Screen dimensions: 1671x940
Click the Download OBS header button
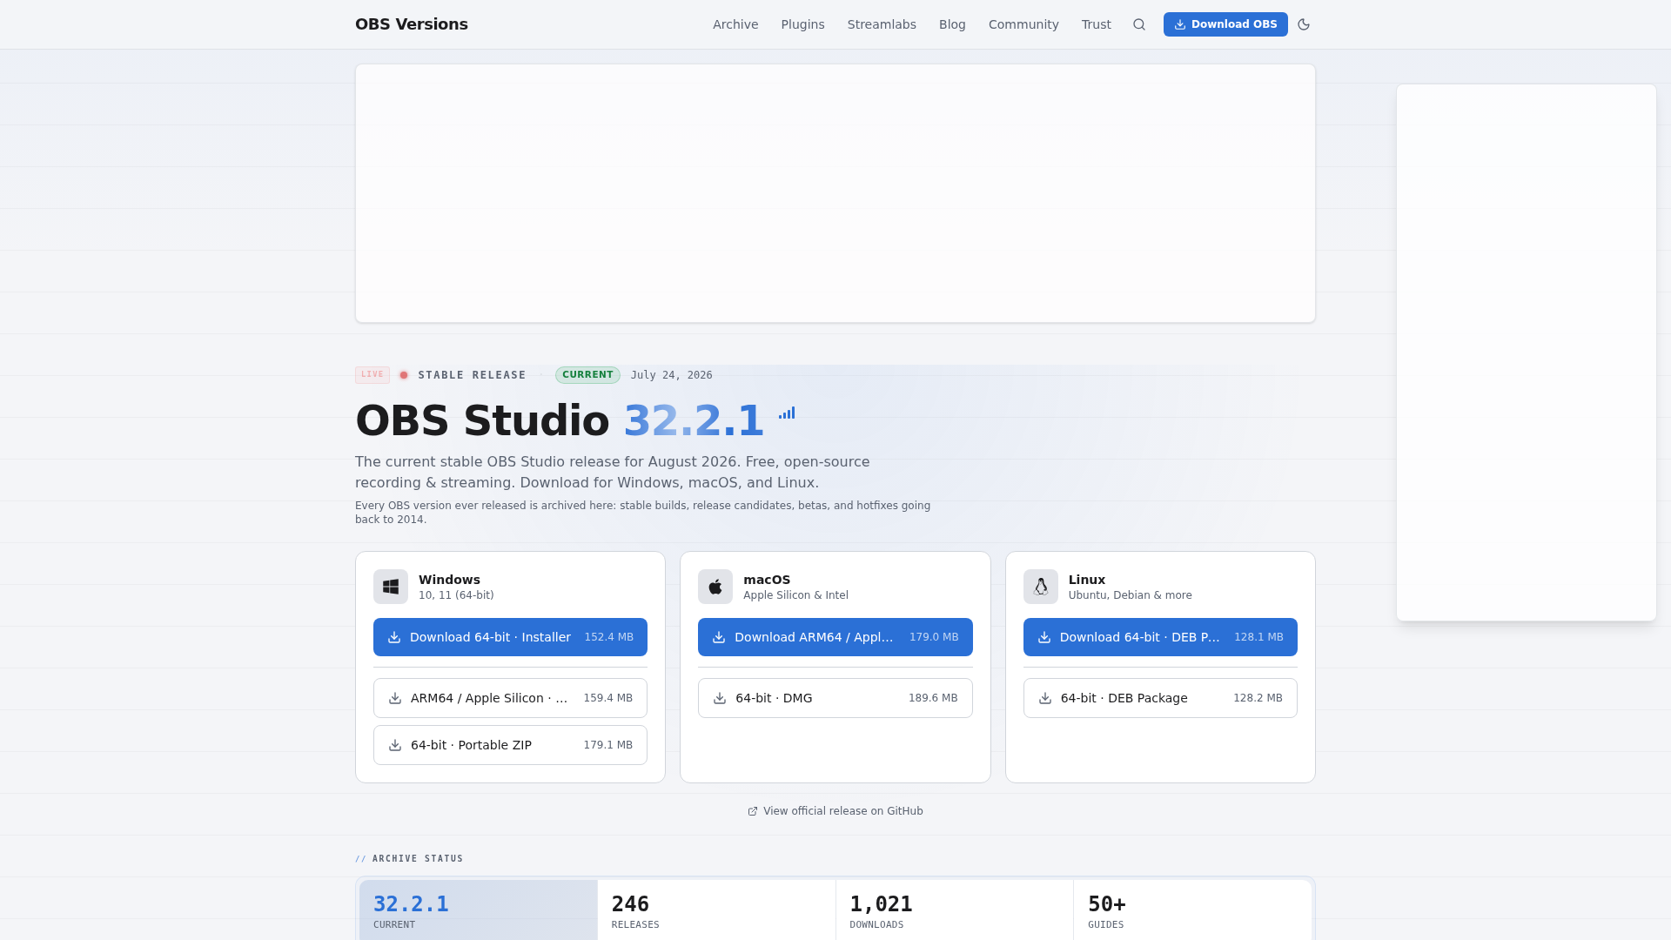click(x=1225, y=24)
